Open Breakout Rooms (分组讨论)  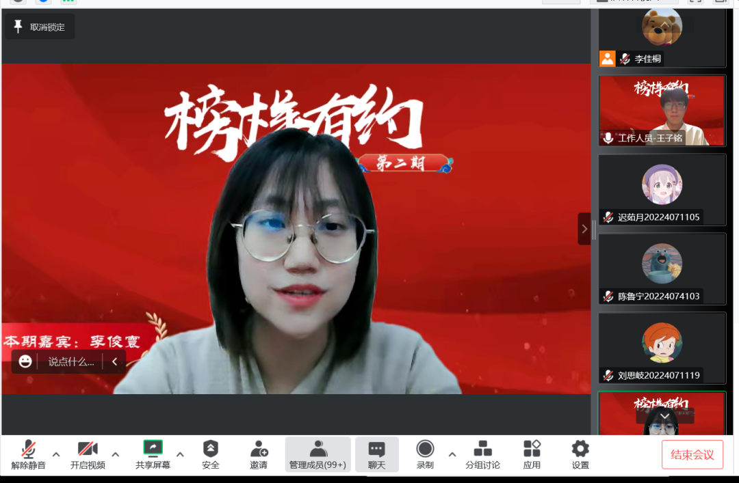coord(483,454)
